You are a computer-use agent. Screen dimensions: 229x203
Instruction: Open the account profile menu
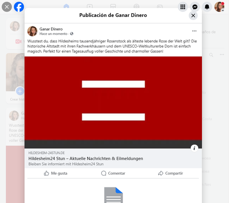click(x=219, y=7)
